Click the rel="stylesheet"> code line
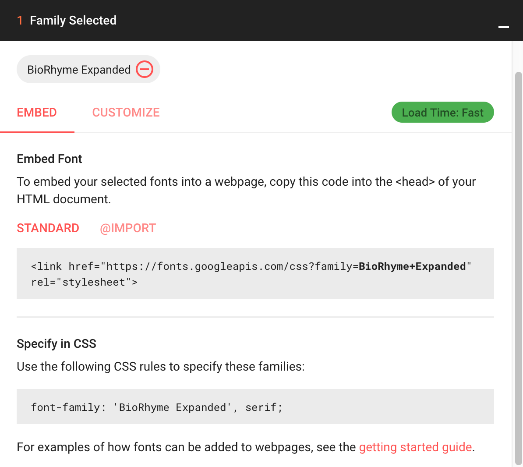Screen dimensions: 523x467 84,282
